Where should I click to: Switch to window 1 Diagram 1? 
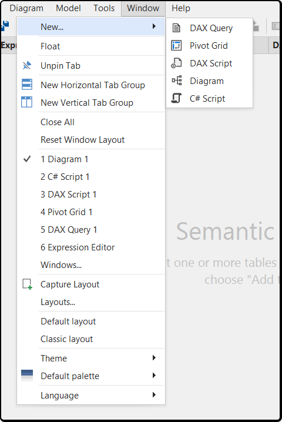coord(91,159)
